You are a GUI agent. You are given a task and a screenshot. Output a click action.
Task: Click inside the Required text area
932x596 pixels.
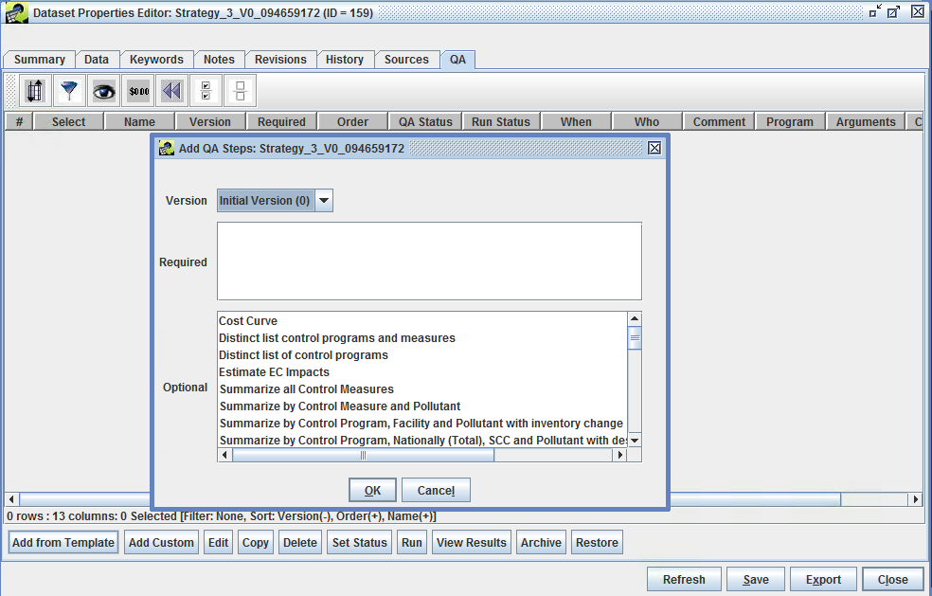point(428,261)
